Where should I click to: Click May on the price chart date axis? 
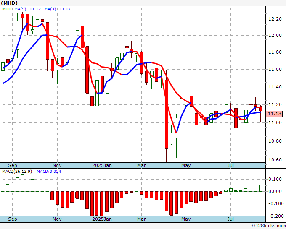[186, 165]
